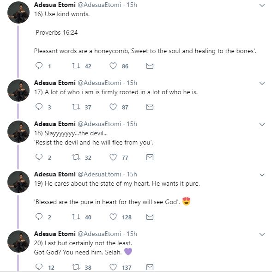Expand options menu for tweet 17

262,84
